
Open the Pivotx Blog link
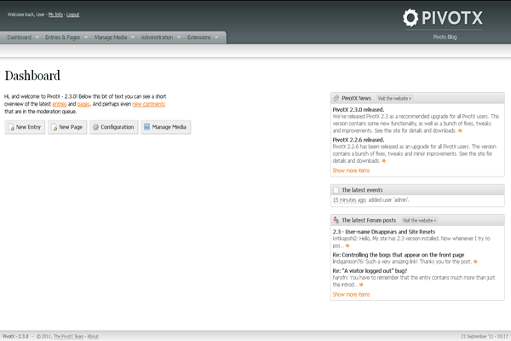click(445, 37)
